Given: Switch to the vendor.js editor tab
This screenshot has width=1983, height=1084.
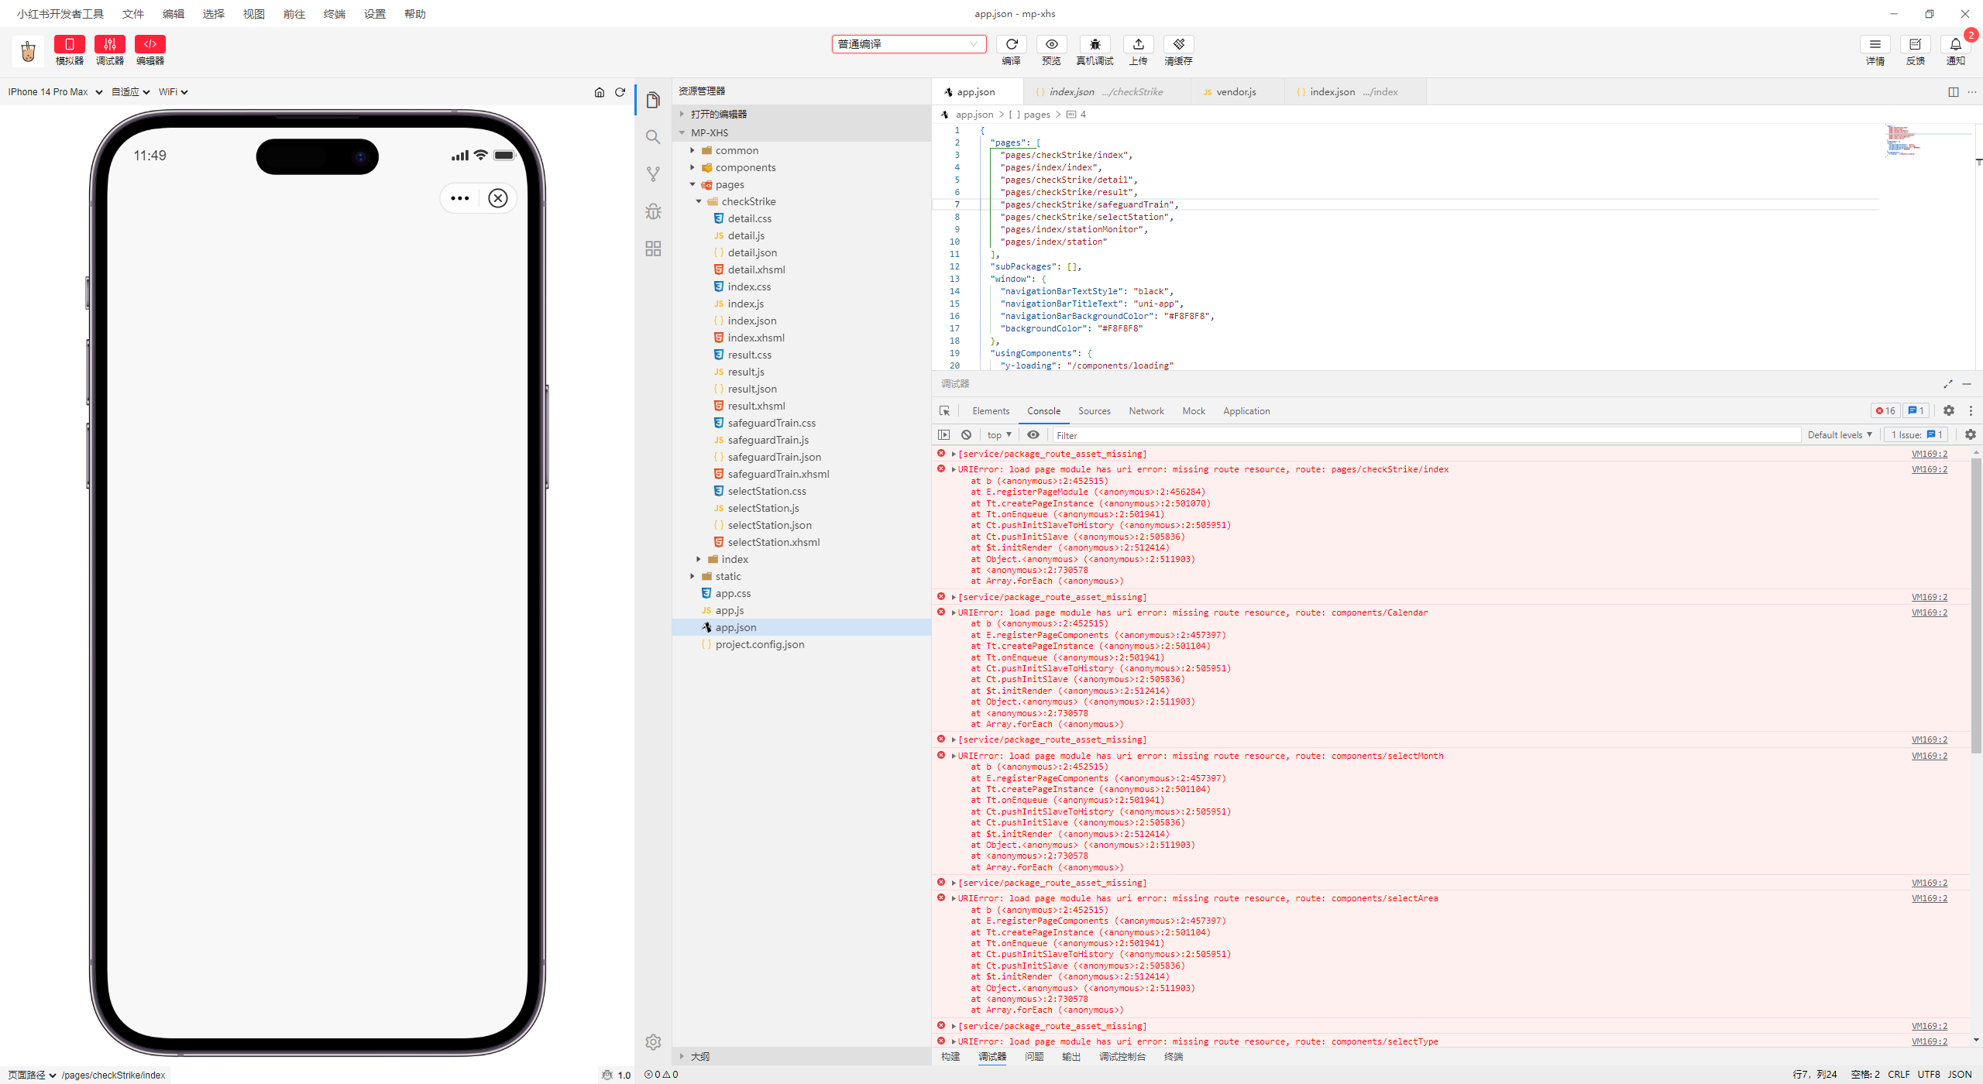Looking at the screenshot, I should coord(1236,92).
